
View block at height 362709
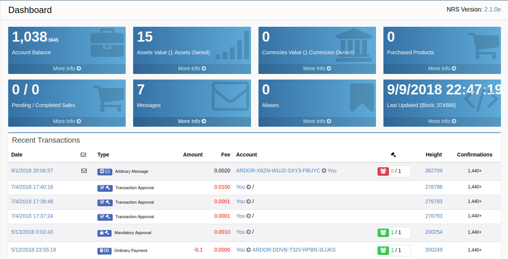tap(434, 171)
